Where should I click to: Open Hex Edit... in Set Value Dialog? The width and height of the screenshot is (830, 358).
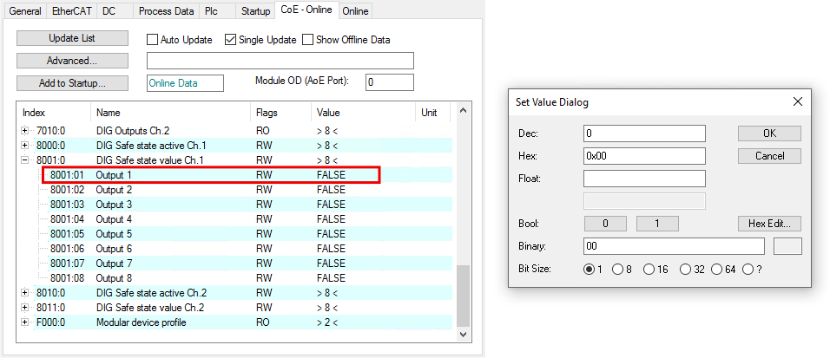pos(769,224)
